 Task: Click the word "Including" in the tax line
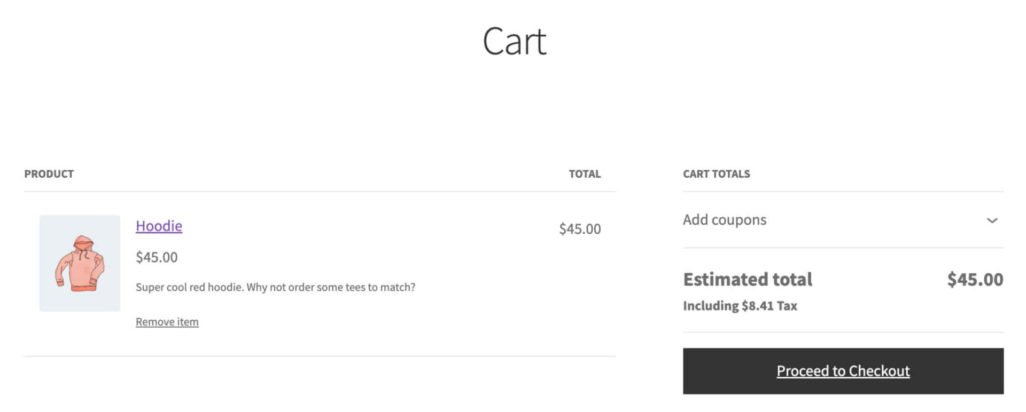710,306
